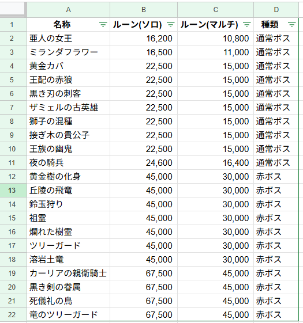Open filter icon in 種類 header

(291, 25)
